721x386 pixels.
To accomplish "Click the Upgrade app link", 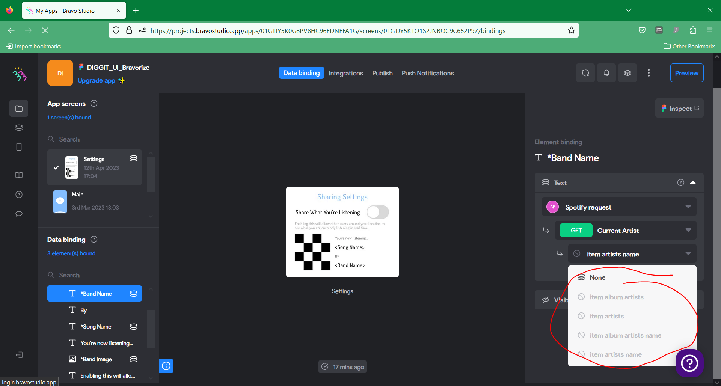I will click(x=97, y=80).
